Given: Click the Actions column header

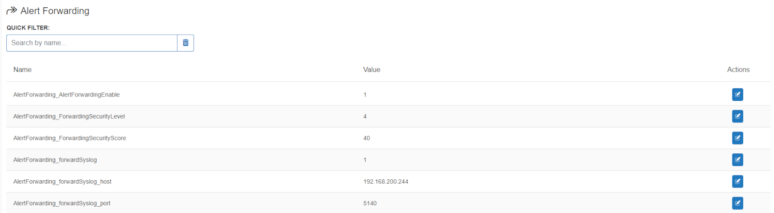Looking at the screenshot, I should click(x=738, y=70).
